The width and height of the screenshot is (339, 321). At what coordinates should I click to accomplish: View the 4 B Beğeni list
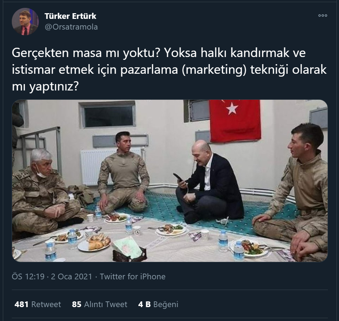tap(158, 304)
